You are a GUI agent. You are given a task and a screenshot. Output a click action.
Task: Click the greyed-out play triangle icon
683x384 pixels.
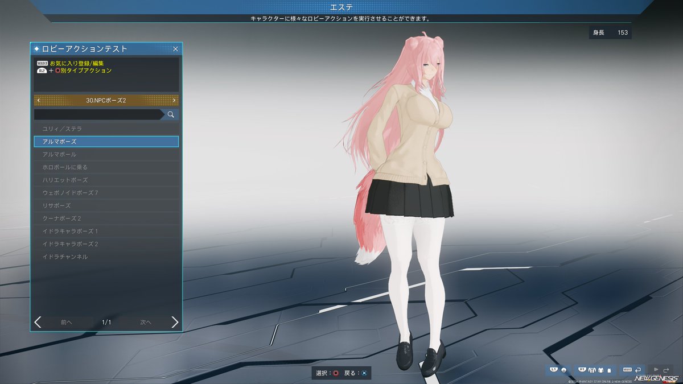tap(656, 369)
